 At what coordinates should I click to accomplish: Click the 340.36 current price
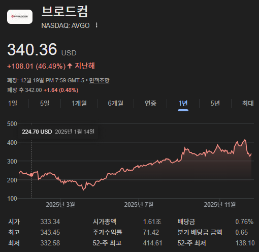[x=32, y=49]
